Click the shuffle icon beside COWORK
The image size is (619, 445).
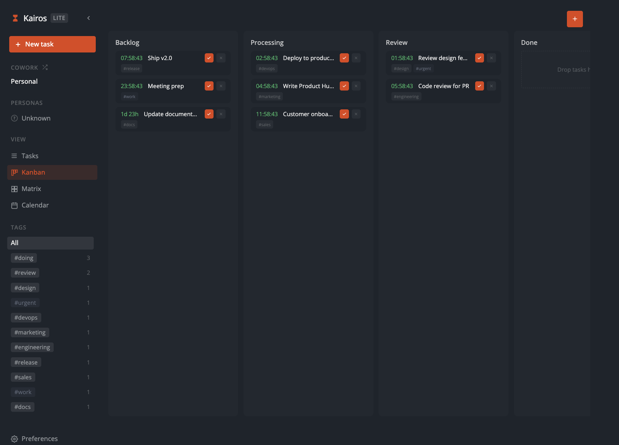45,67
